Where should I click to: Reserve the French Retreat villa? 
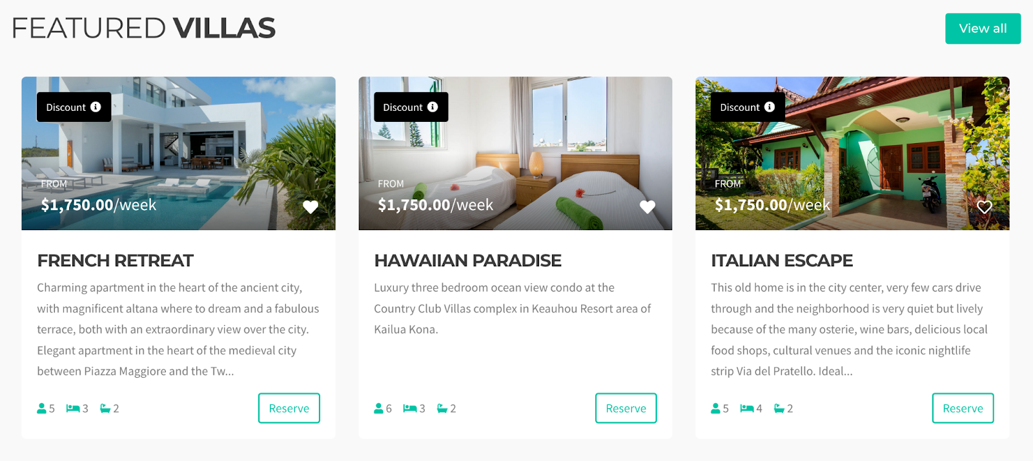pyautogui.click(x=289, y=408)
